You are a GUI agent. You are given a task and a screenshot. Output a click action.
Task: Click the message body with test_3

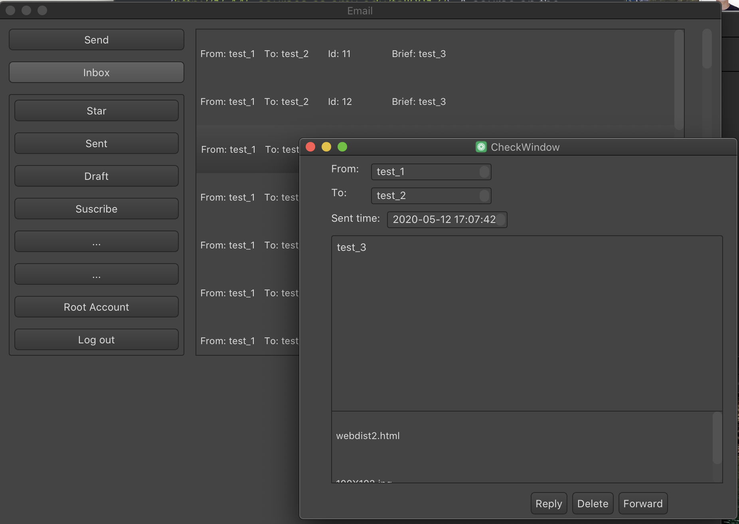tap(527, 323)
